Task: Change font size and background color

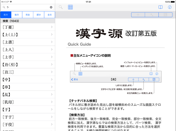Action: click(x=152, y=15)
